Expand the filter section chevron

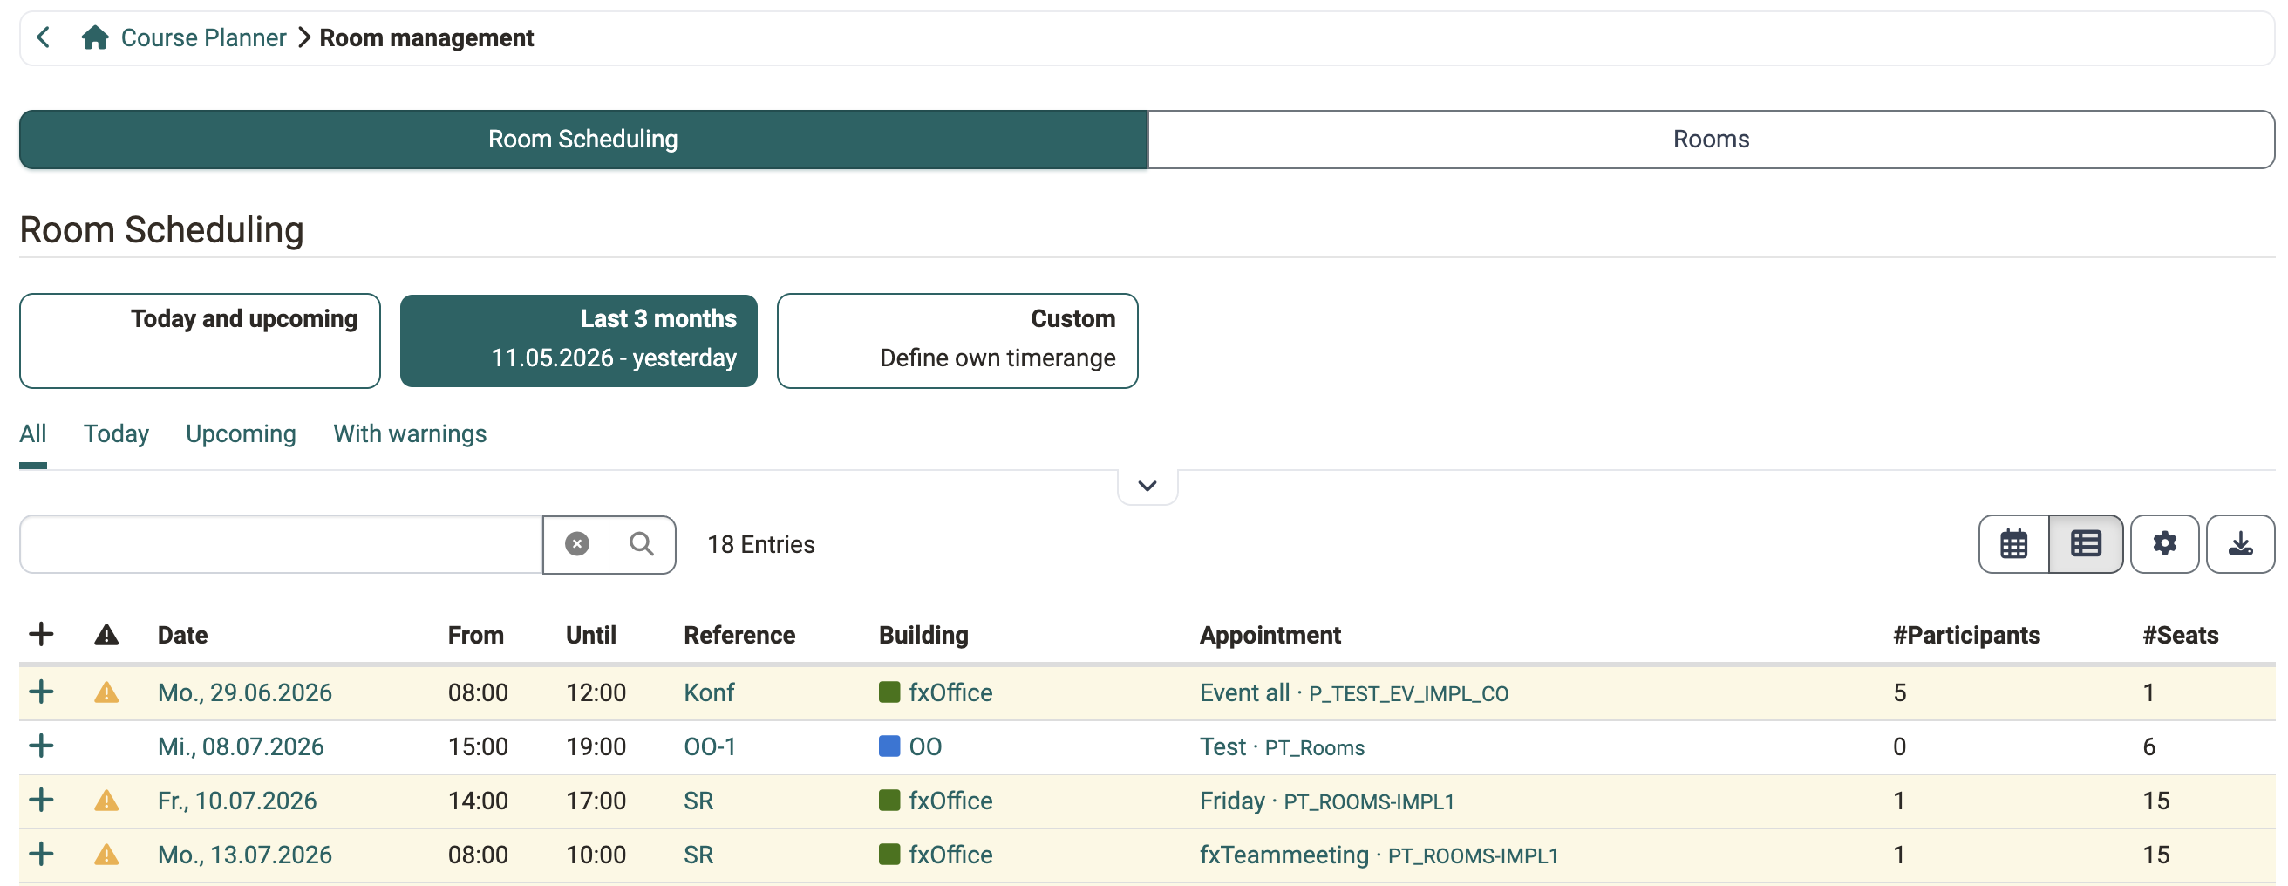pos(1147,485)
